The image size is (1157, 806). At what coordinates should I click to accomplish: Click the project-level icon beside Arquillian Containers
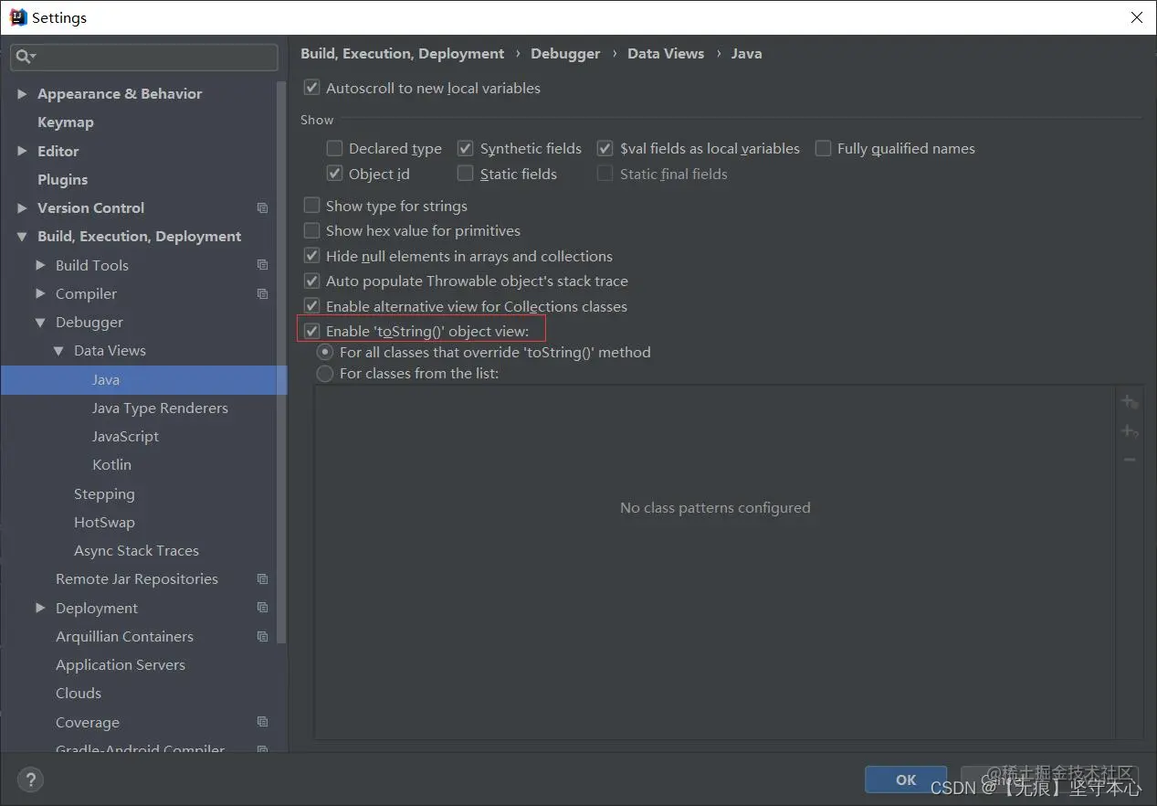click(263, 637)
